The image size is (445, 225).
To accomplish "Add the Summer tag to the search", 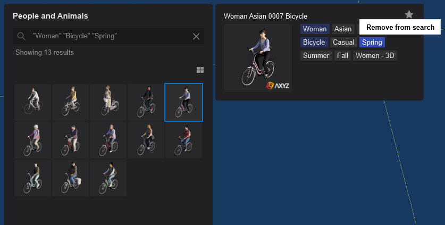I will (316, 55).
